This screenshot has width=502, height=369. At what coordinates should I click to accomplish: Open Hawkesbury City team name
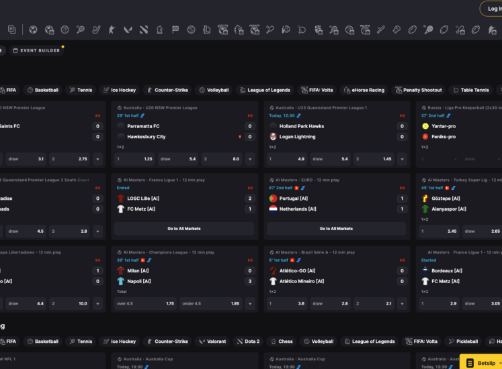click(x=147, y=137)
